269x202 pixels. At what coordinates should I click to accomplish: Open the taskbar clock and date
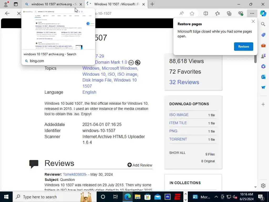click(x=246, y=197)
